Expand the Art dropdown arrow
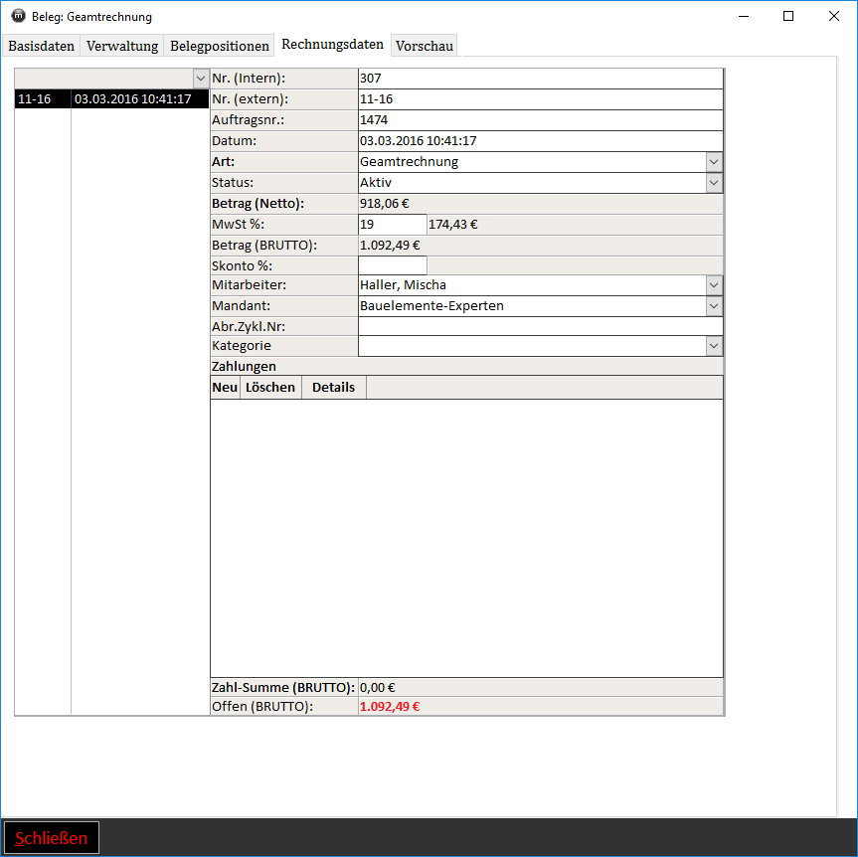The width and height of the screenshot is (858, 857). 714,162
